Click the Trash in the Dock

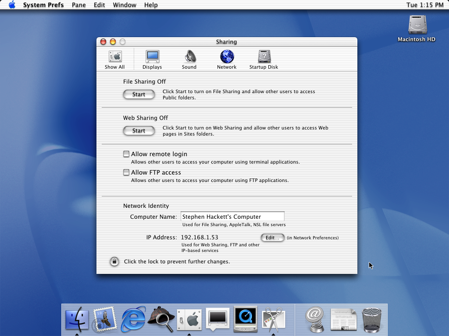[372, 320]
